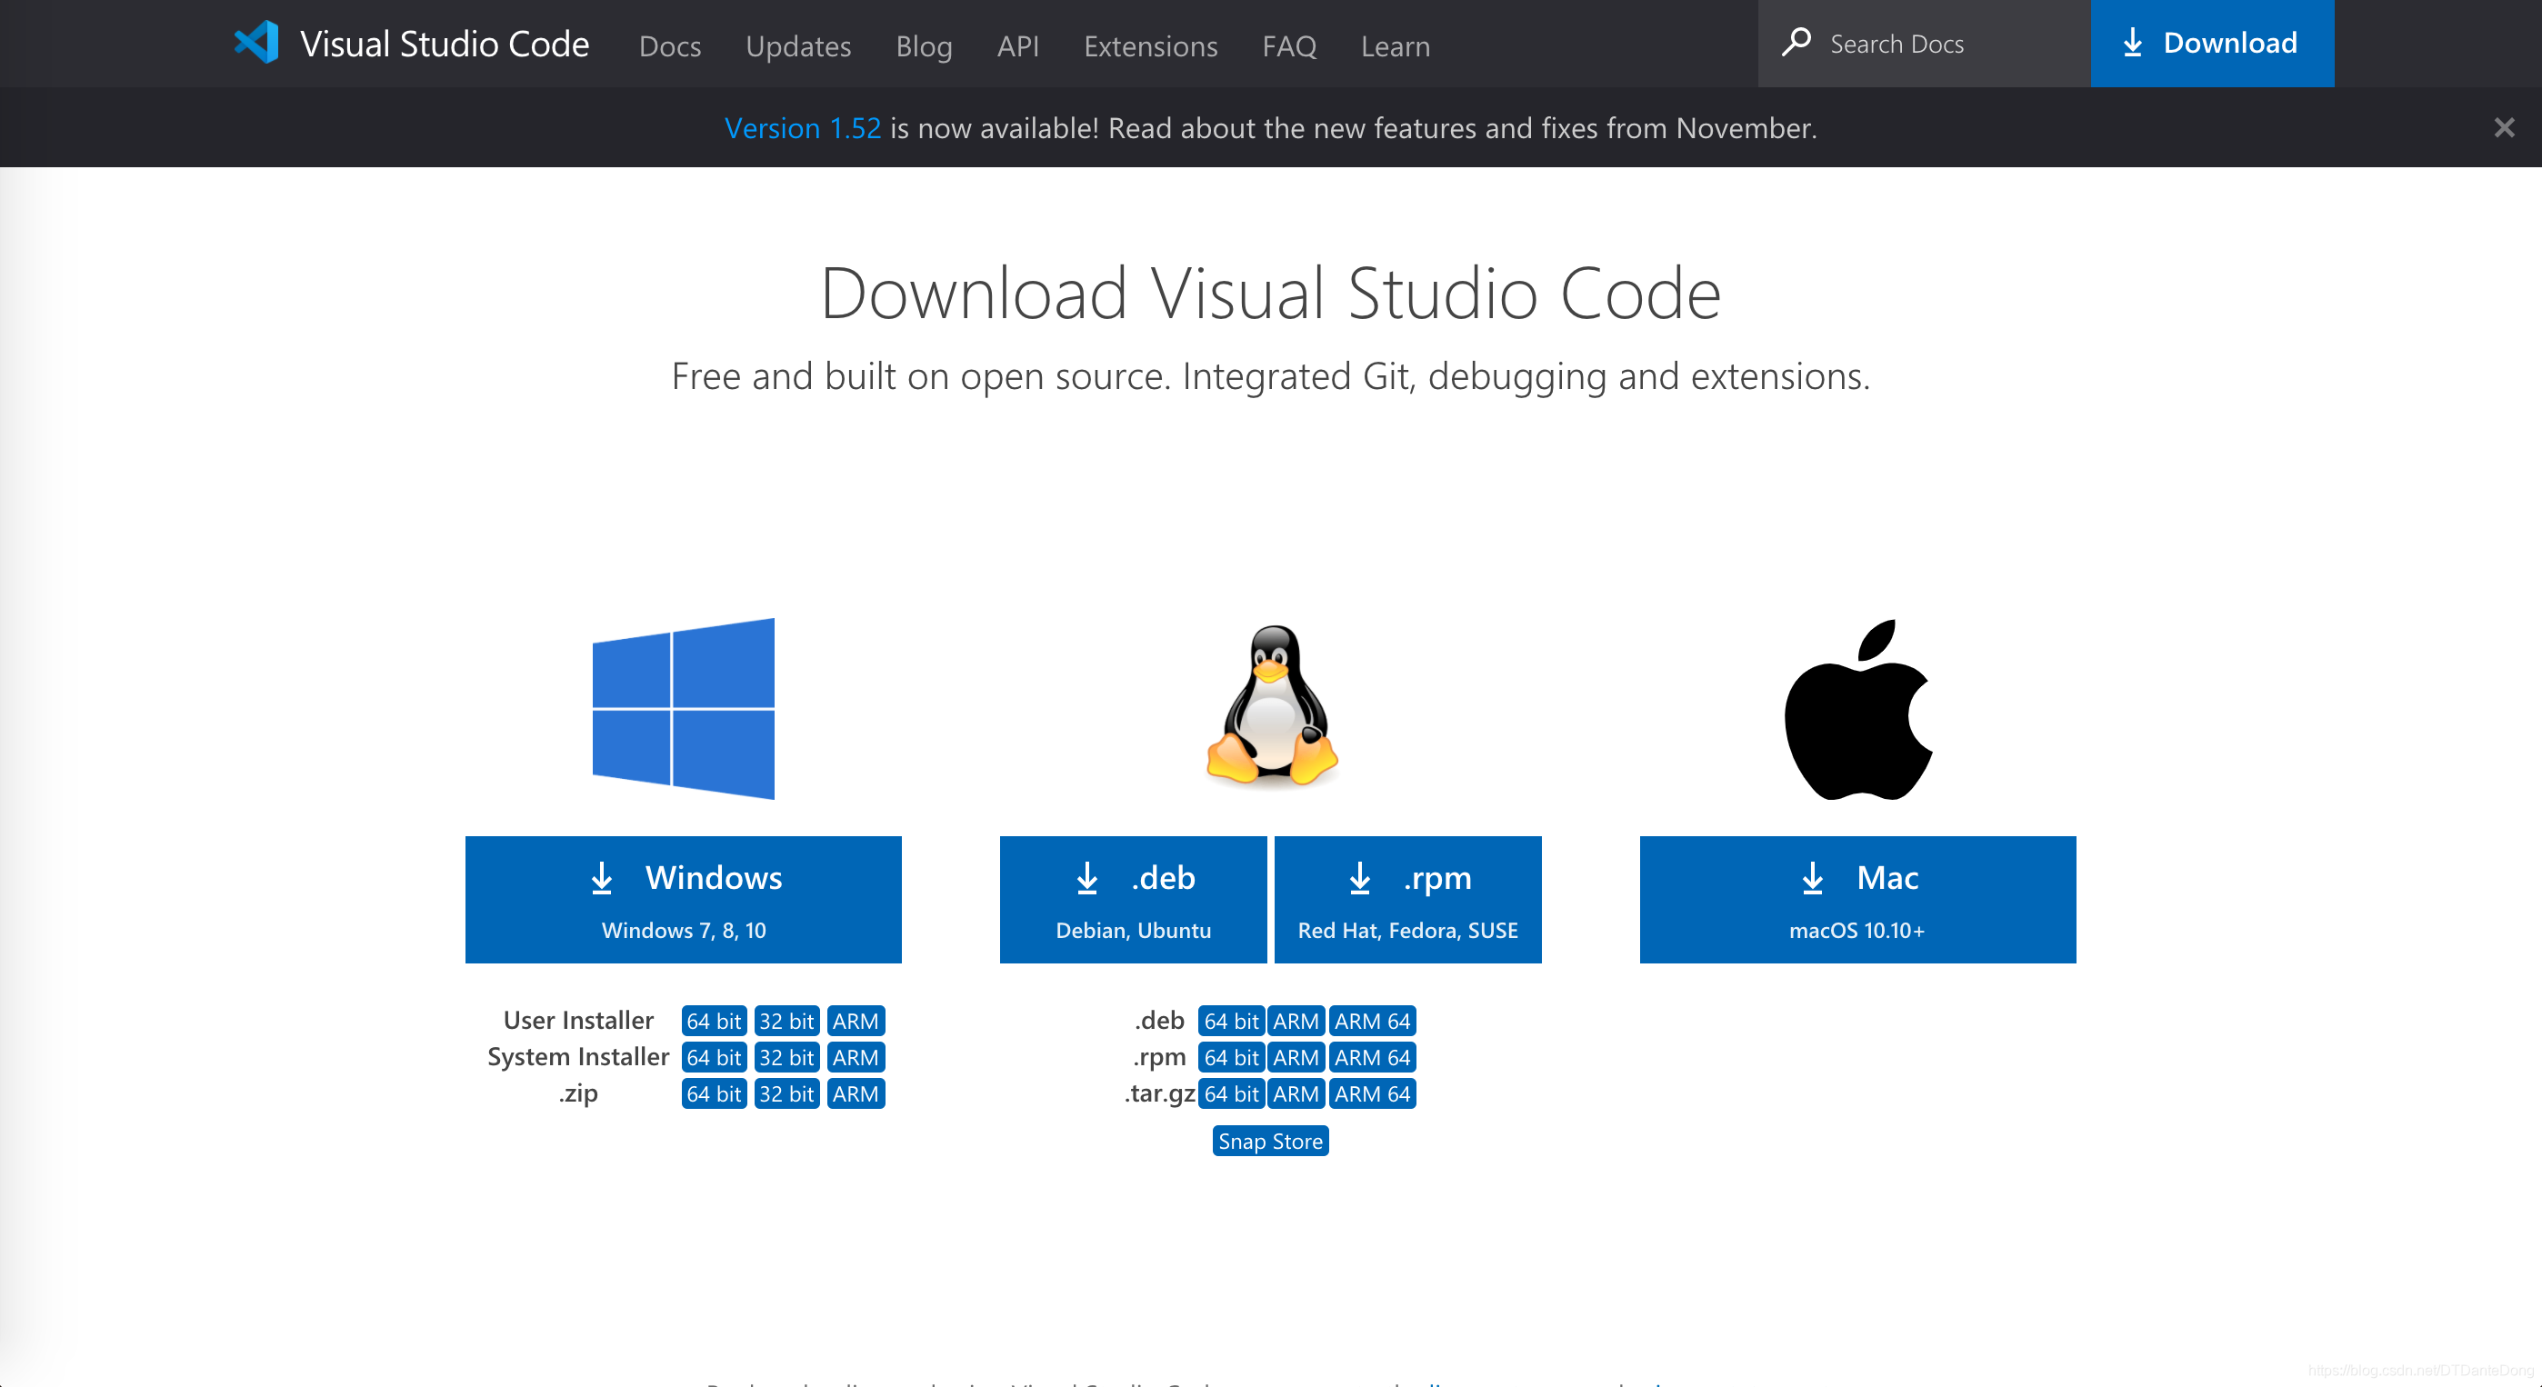Image resolution: width=2542 pixels, height=1387 pixels.
Task: Choose .tar.gz 64 bit
Action: click(x=1232, y=1094)
